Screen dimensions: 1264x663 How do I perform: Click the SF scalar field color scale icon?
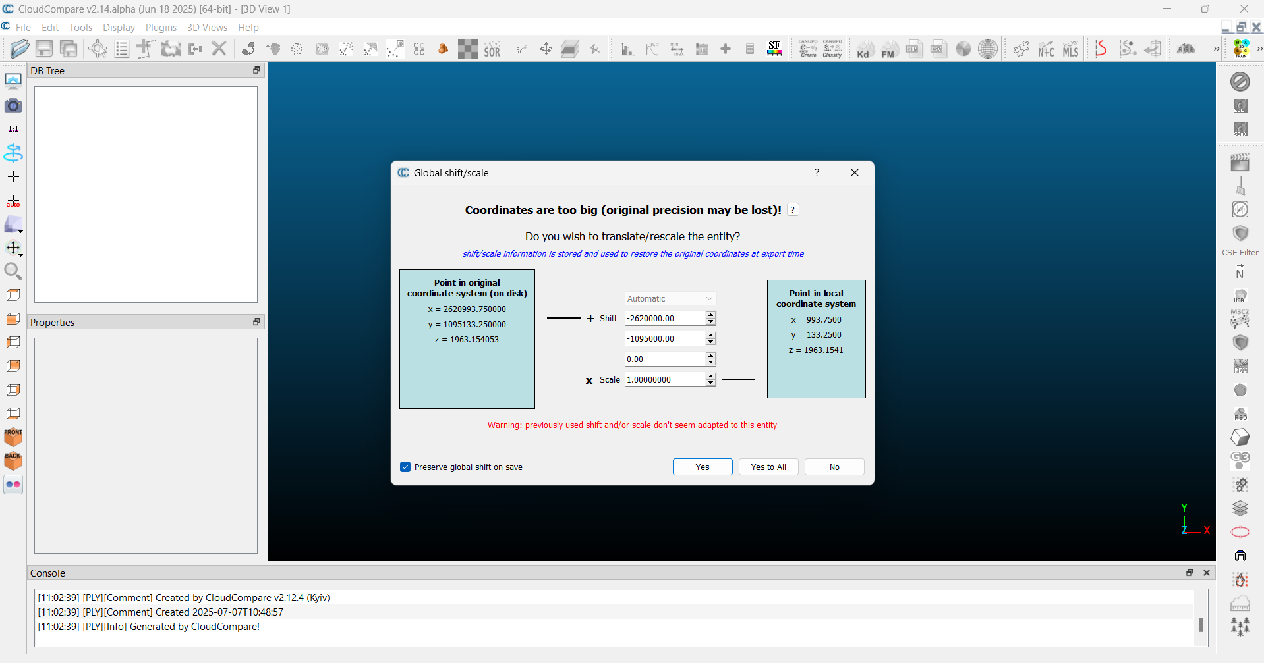(774, 49)
